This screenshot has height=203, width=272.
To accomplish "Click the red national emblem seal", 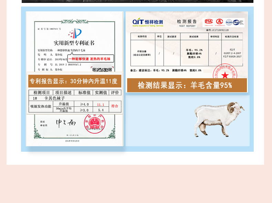I will click(95, 124).
